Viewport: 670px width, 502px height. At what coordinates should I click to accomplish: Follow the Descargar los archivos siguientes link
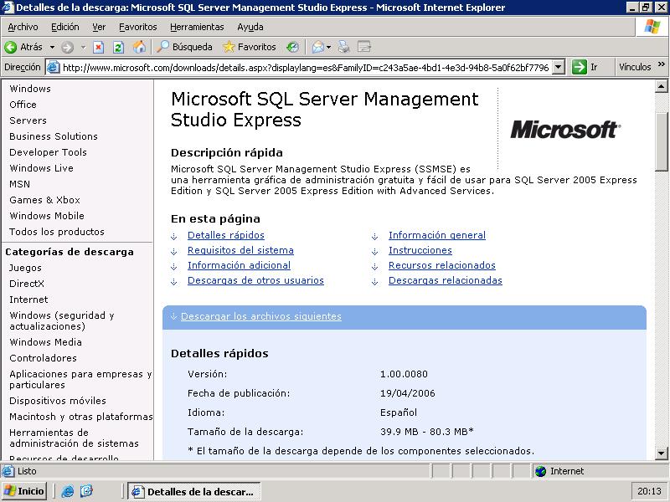261,316
